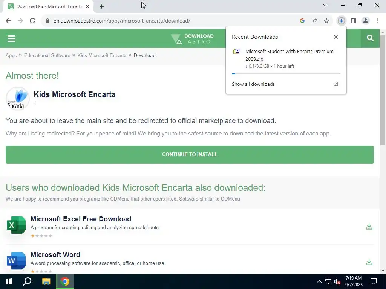
Task: Go to the Kids Microsoft Encarta breadcrumb
Action: point(102,56)
